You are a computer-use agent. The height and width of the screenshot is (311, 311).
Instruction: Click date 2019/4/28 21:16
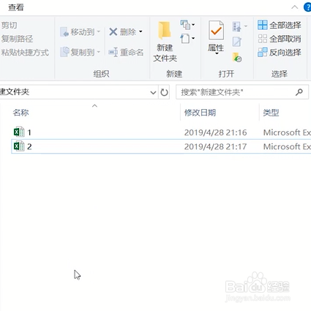coord(216,132)
